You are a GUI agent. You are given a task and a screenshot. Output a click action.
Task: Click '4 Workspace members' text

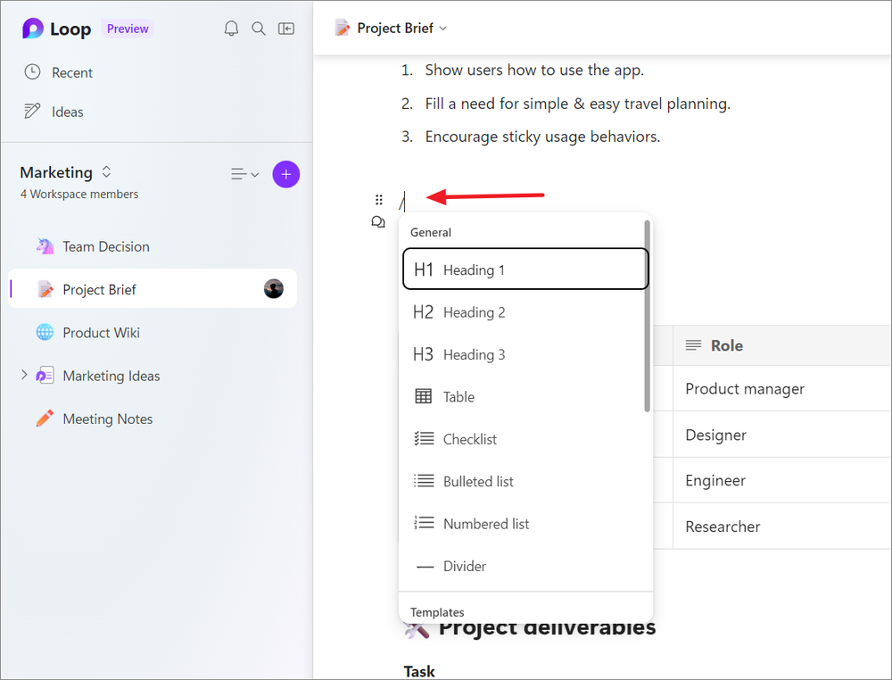pyautogui.click(x=79, y=194)
